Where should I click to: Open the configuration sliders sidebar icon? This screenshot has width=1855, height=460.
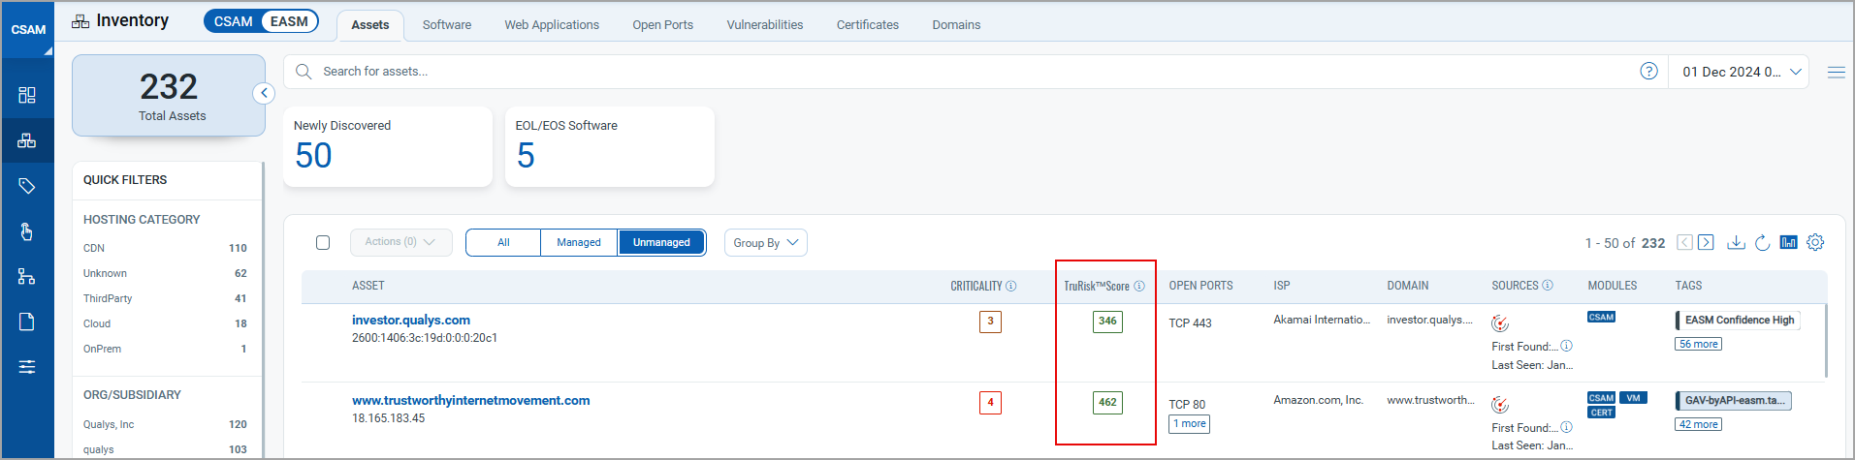[27, 367]
